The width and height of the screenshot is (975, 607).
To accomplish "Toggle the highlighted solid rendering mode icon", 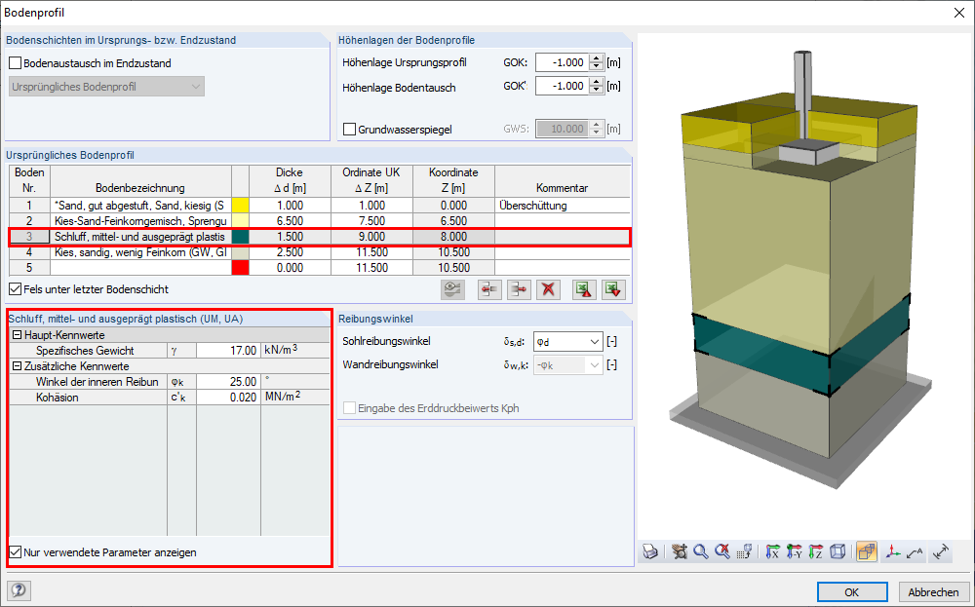I will coord(867,551).
